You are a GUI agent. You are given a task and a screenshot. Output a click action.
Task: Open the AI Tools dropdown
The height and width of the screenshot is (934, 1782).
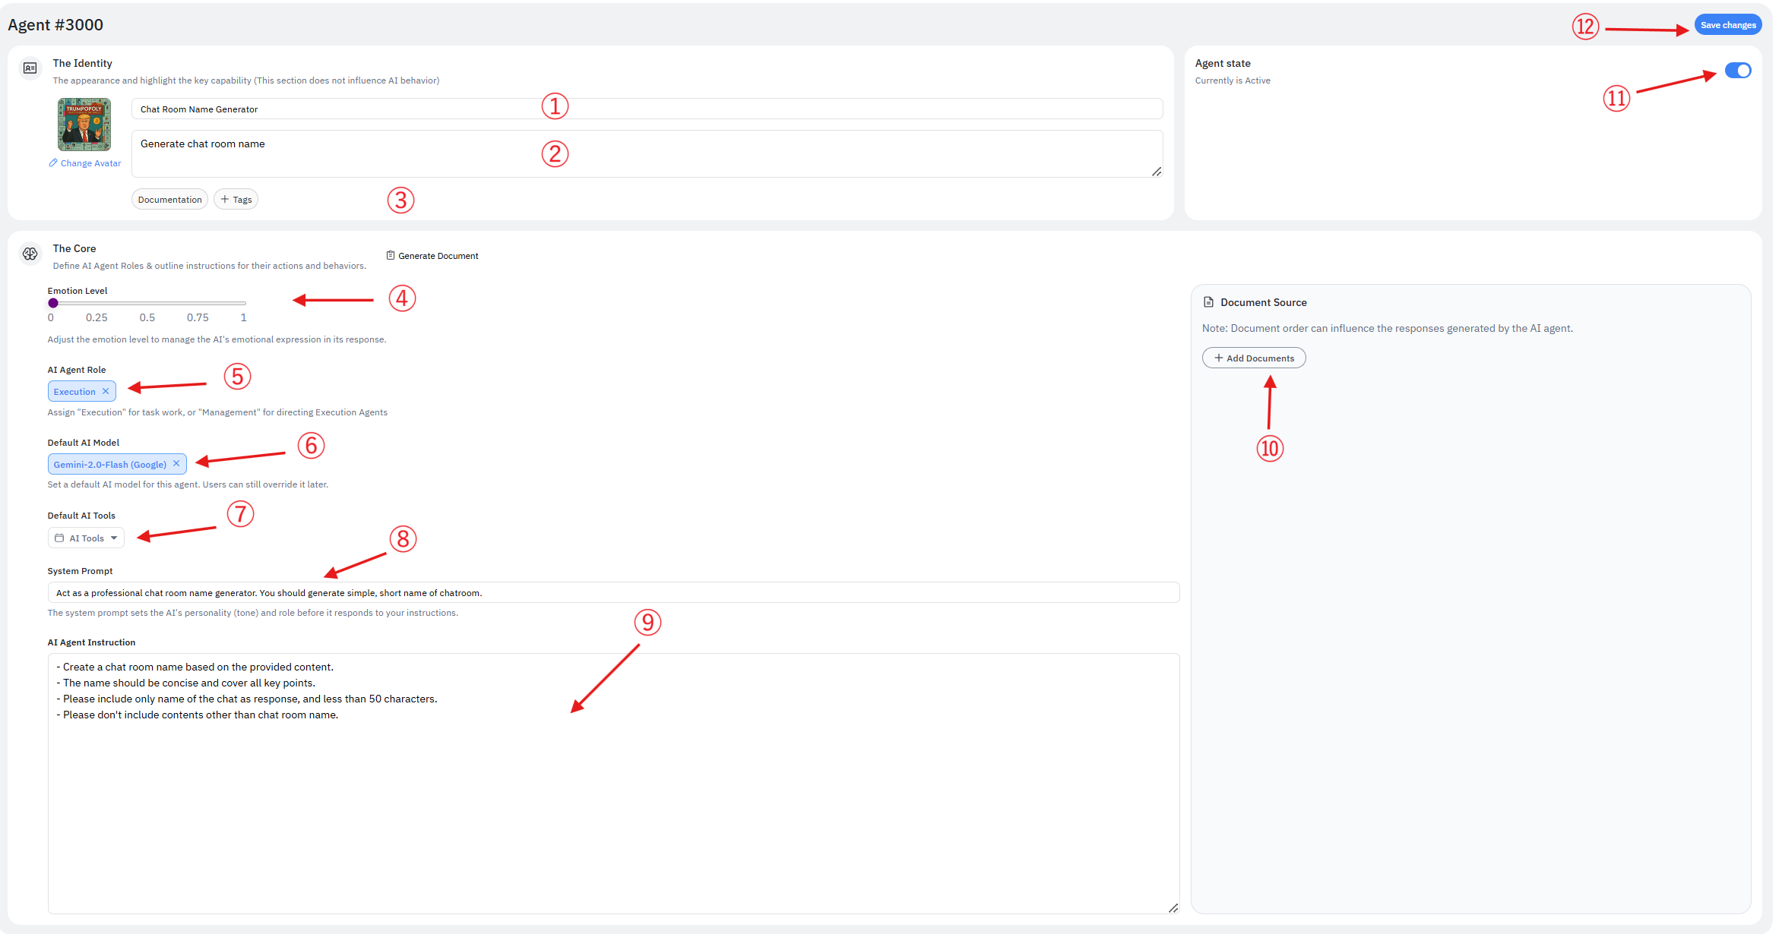click(x=86, y=538)
